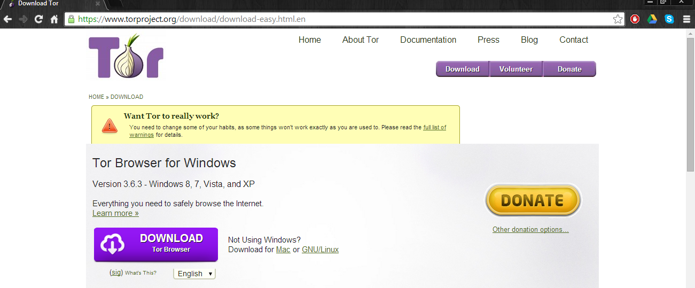Click the browser back arrow
Viewport: 695px width, 288px height.
(x=7, y=19)
